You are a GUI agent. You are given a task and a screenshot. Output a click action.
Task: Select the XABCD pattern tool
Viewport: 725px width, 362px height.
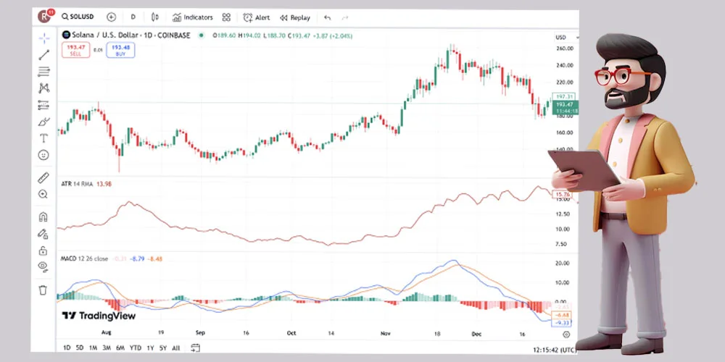(44, 88)
